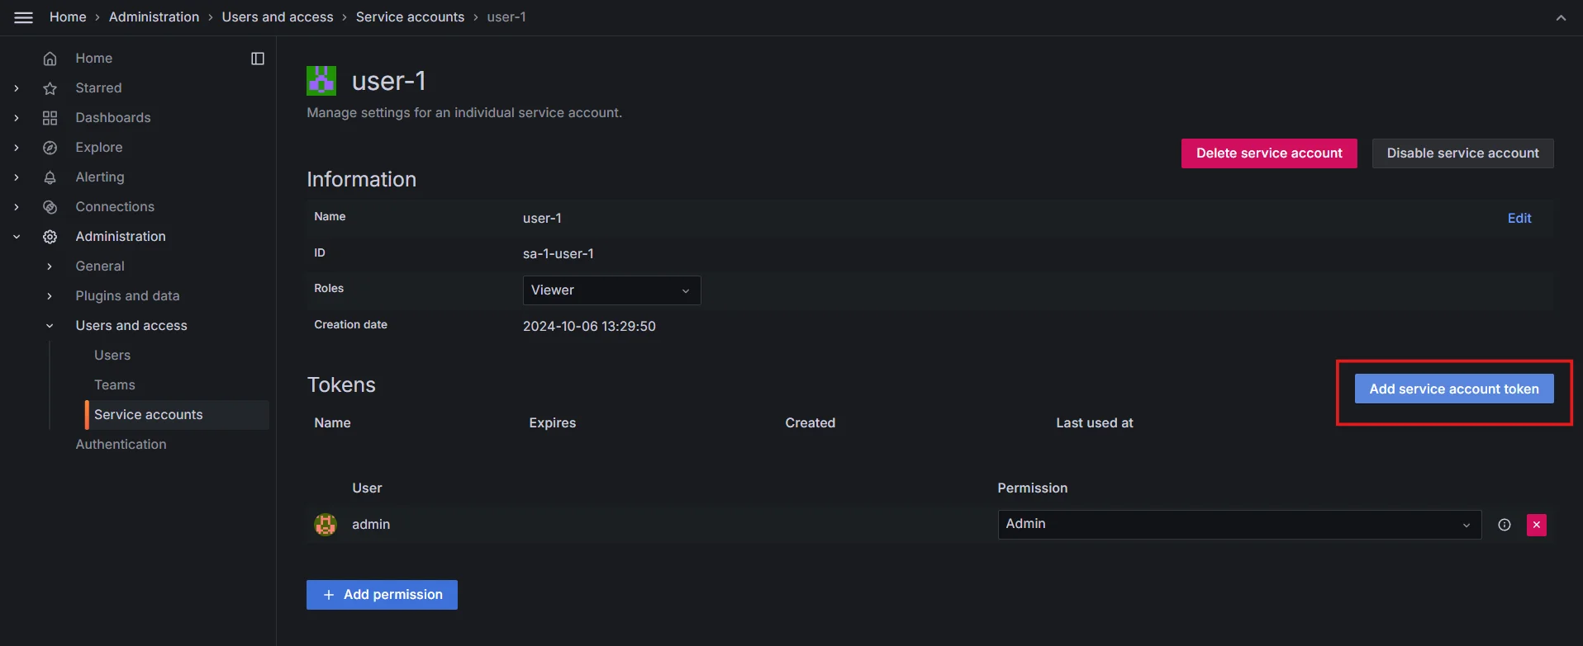Expand the Plugins and data submenu
Image resolution: width=1583 pixels, height=646 pixels.
50,296
